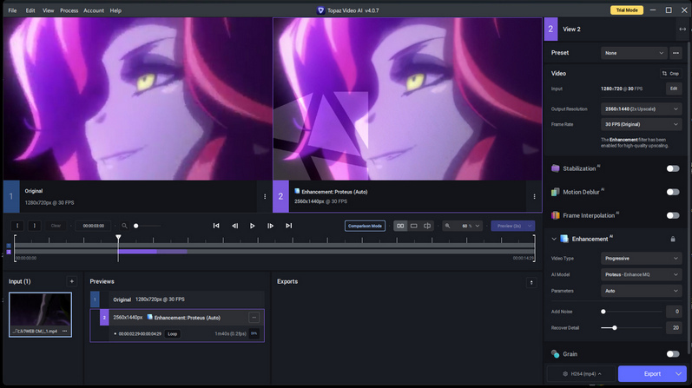Open the Export button dropdown arrow
This screenshot has height=388, width=692.
pyautogui.click(x=679, y=374)
